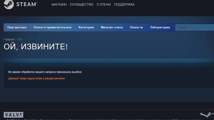Viewport: 214px width, 120px height.
Task: Open the Новое и примечательное tab
Action: [52, 27]
